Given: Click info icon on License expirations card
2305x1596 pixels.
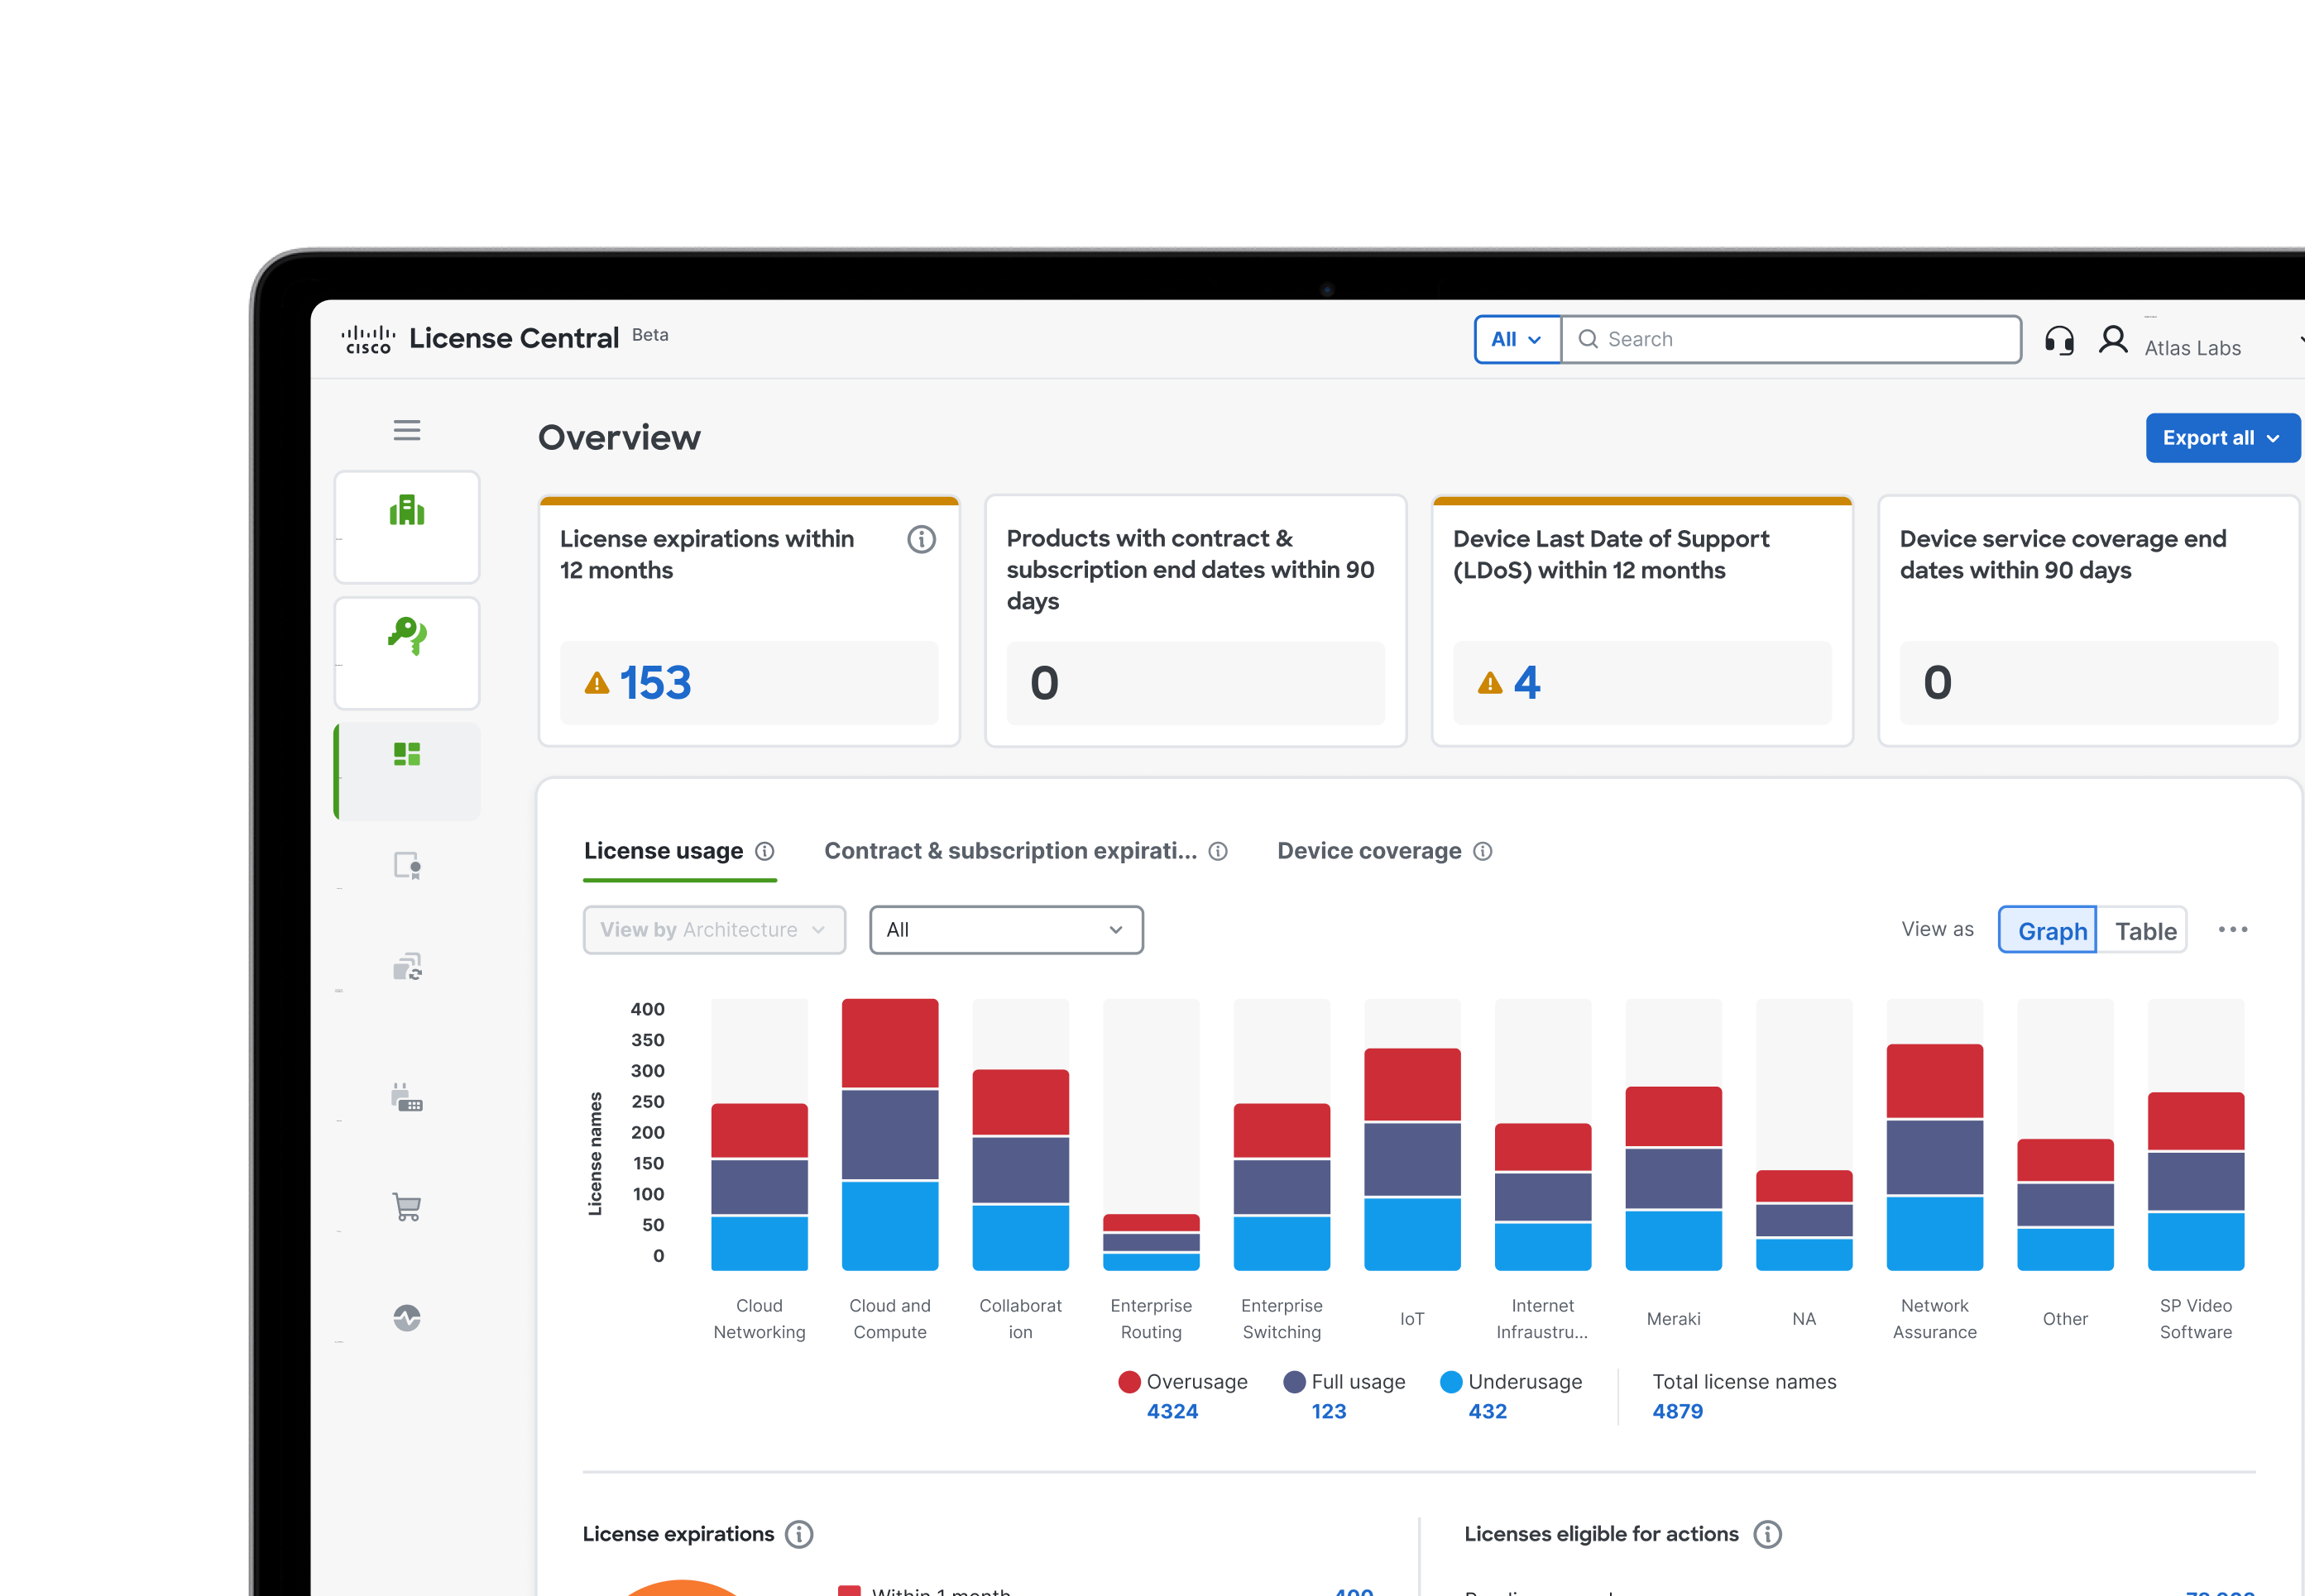Looking at the screenshot, I should click(920, 540).
